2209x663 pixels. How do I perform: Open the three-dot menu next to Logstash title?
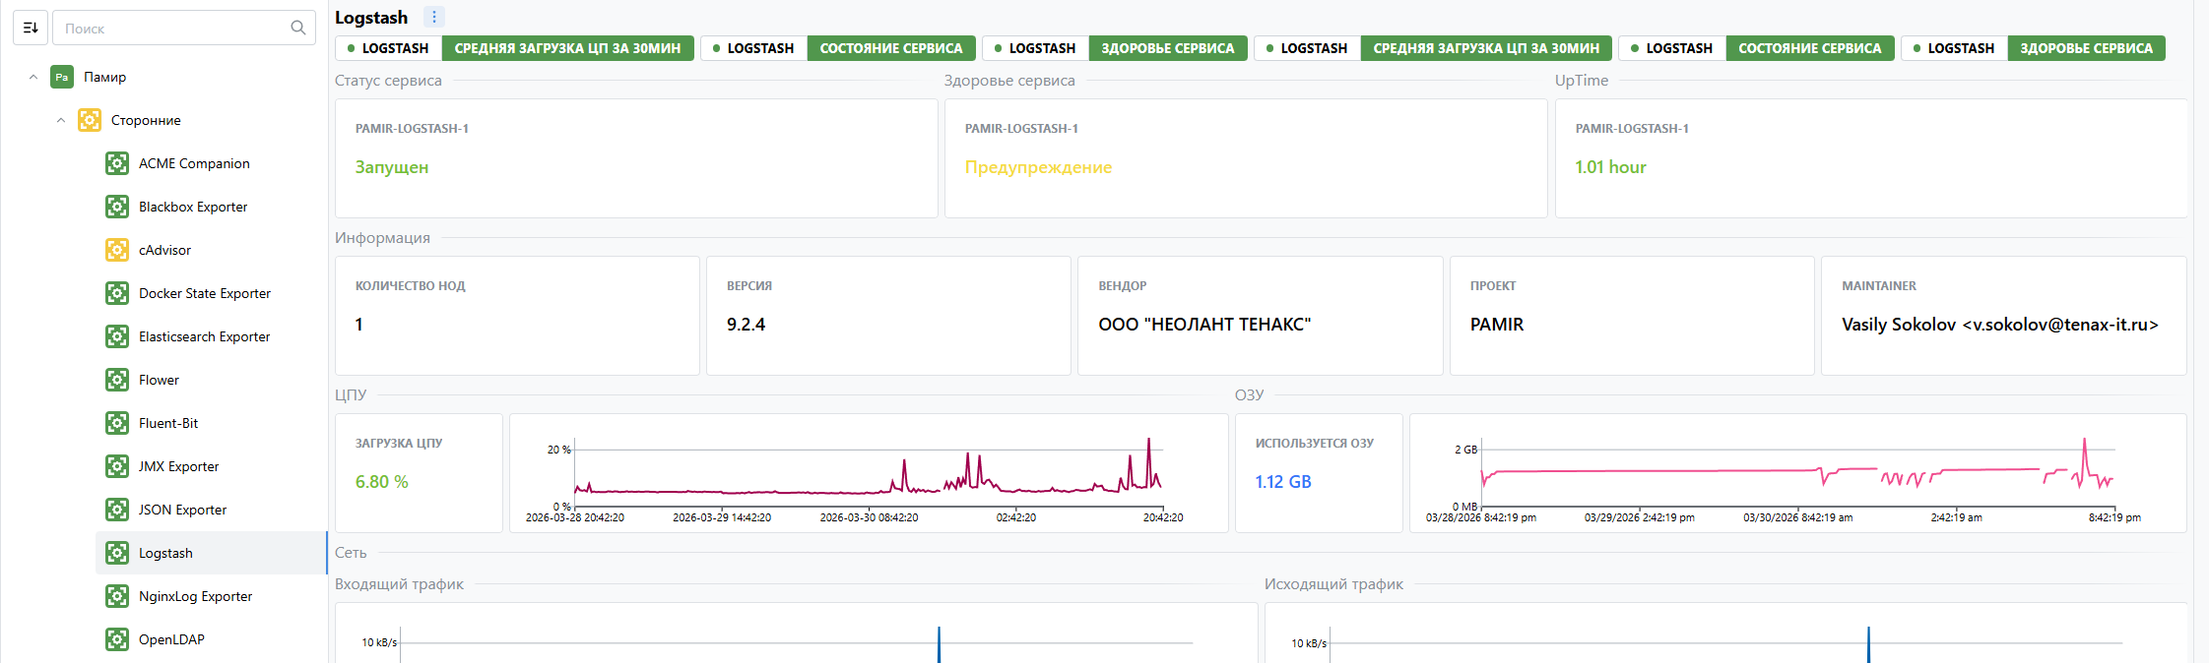pyautogui.click(x=434, y=17)
